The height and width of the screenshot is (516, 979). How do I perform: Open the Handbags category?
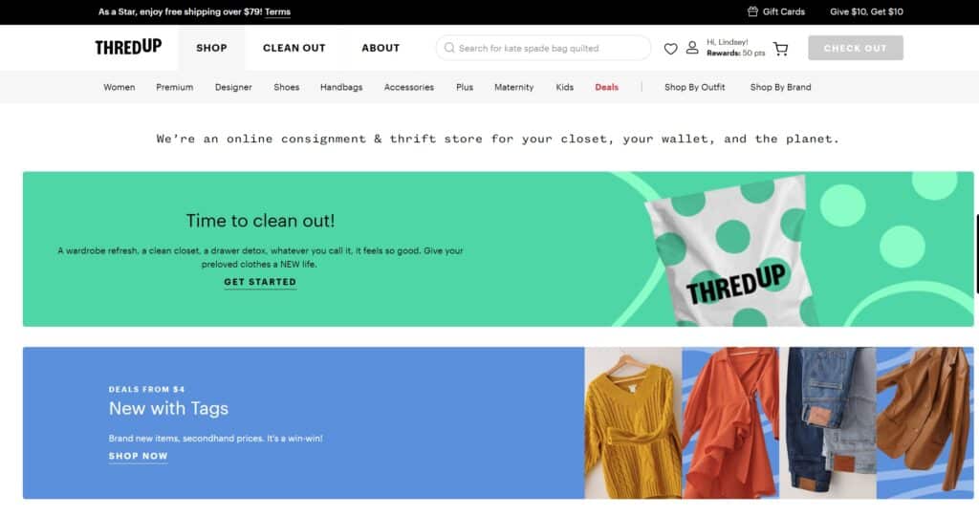[341, 87]
